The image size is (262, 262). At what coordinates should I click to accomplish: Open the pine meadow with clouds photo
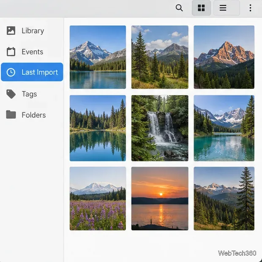coord(160,57)
